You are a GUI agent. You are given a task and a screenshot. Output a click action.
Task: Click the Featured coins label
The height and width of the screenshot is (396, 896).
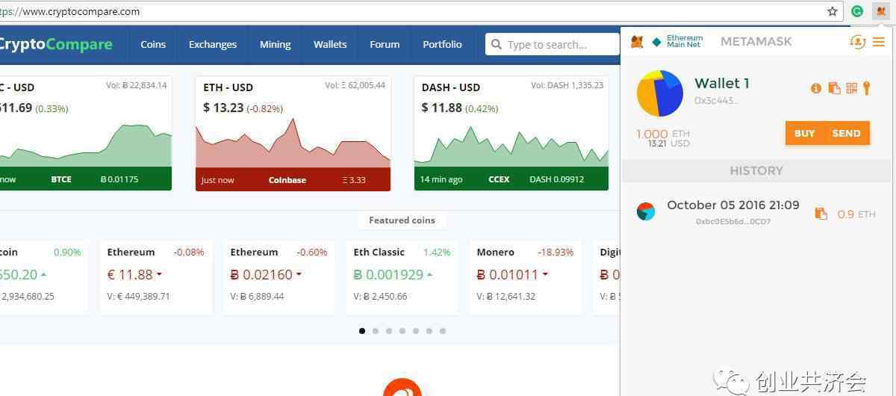pos(402,220)
